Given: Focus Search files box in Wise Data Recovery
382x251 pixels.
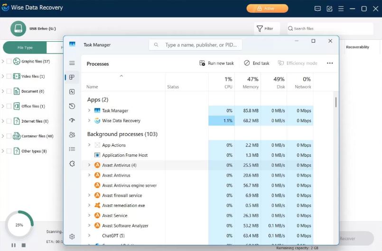Looking at the screenshot, I should pyautogui.click(x=330, y=29).
